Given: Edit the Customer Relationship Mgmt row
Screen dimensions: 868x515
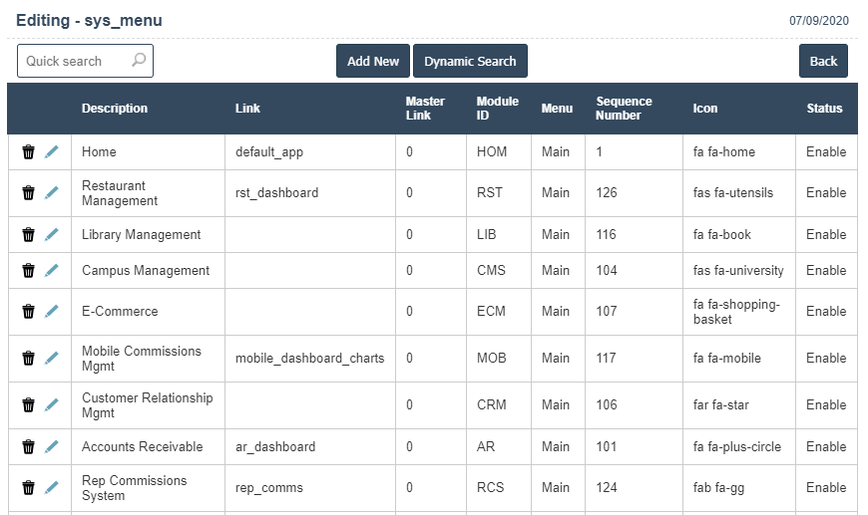Looking at the screenshot, I should (x=52, y=405).
